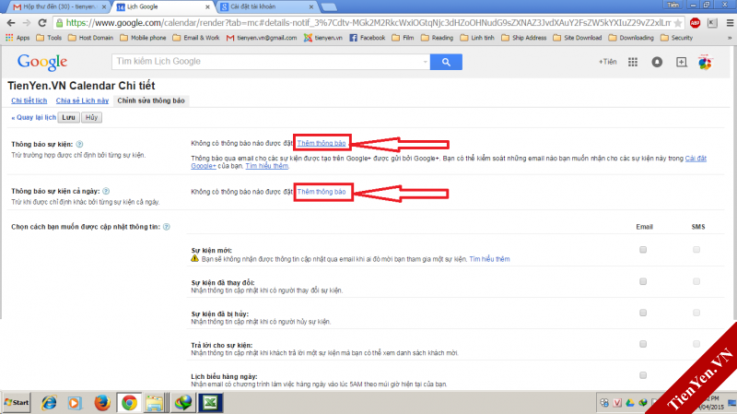Expand the bookmarks bar overflow chevron
The height and width of the screenshot is (414, 737).
click(x=730, y=38)
